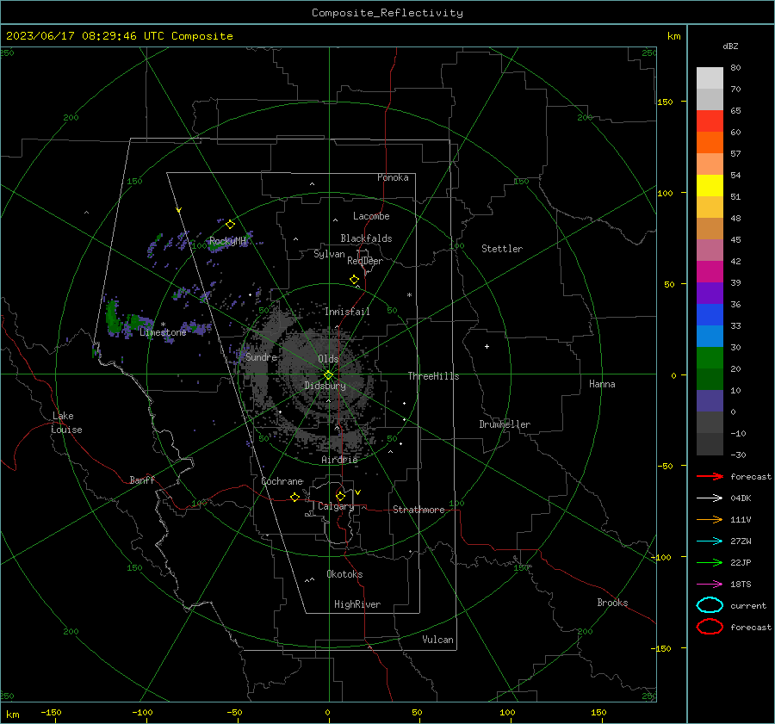Click the Vulcan city label

pyautogui.click(x=437, y=640)
